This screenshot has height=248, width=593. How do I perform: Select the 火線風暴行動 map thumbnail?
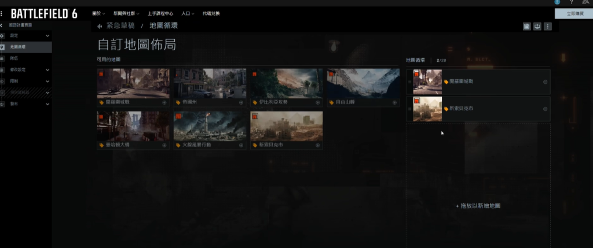click(x=210, y=126)
